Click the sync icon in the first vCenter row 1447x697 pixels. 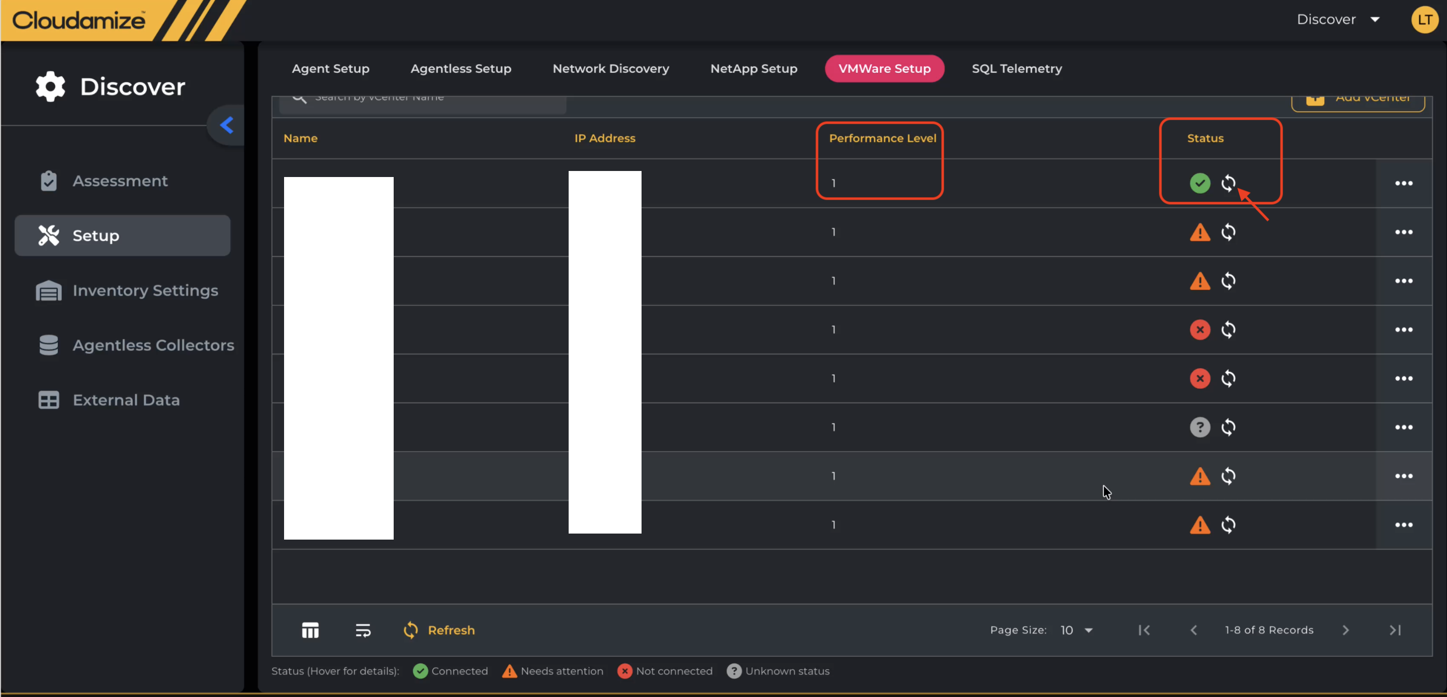1228,183
